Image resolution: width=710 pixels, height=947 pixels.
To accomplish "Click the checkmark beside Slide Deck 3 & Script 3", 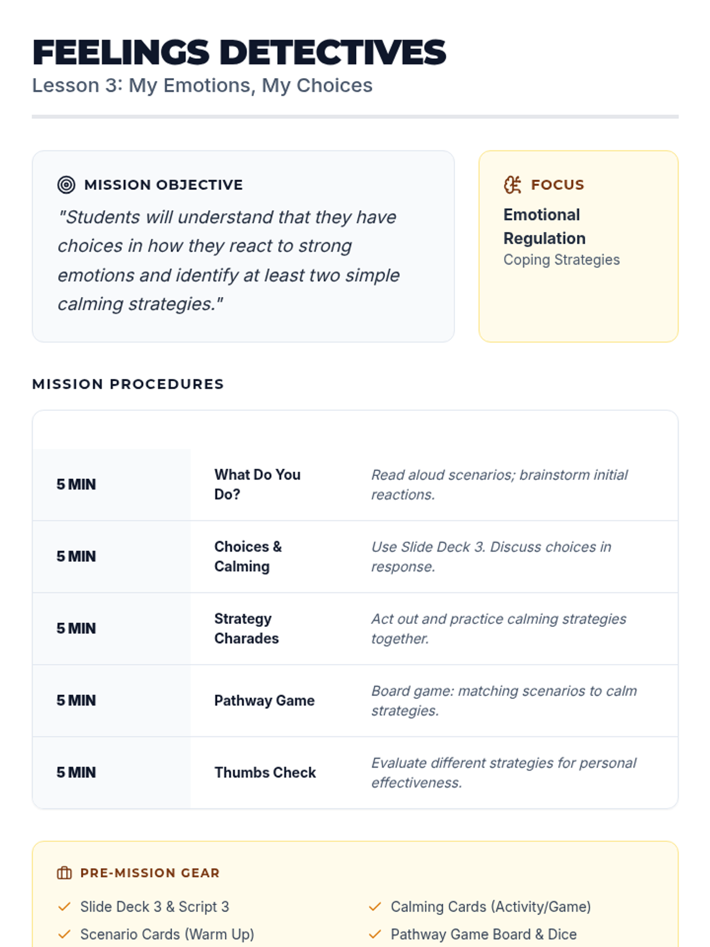I will pyautogui.click(x=64, y=907).
